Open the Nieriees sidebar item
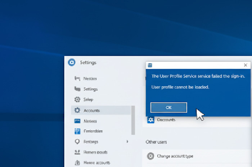Screen dimensions: 252x167 click(x=90, y=121)
